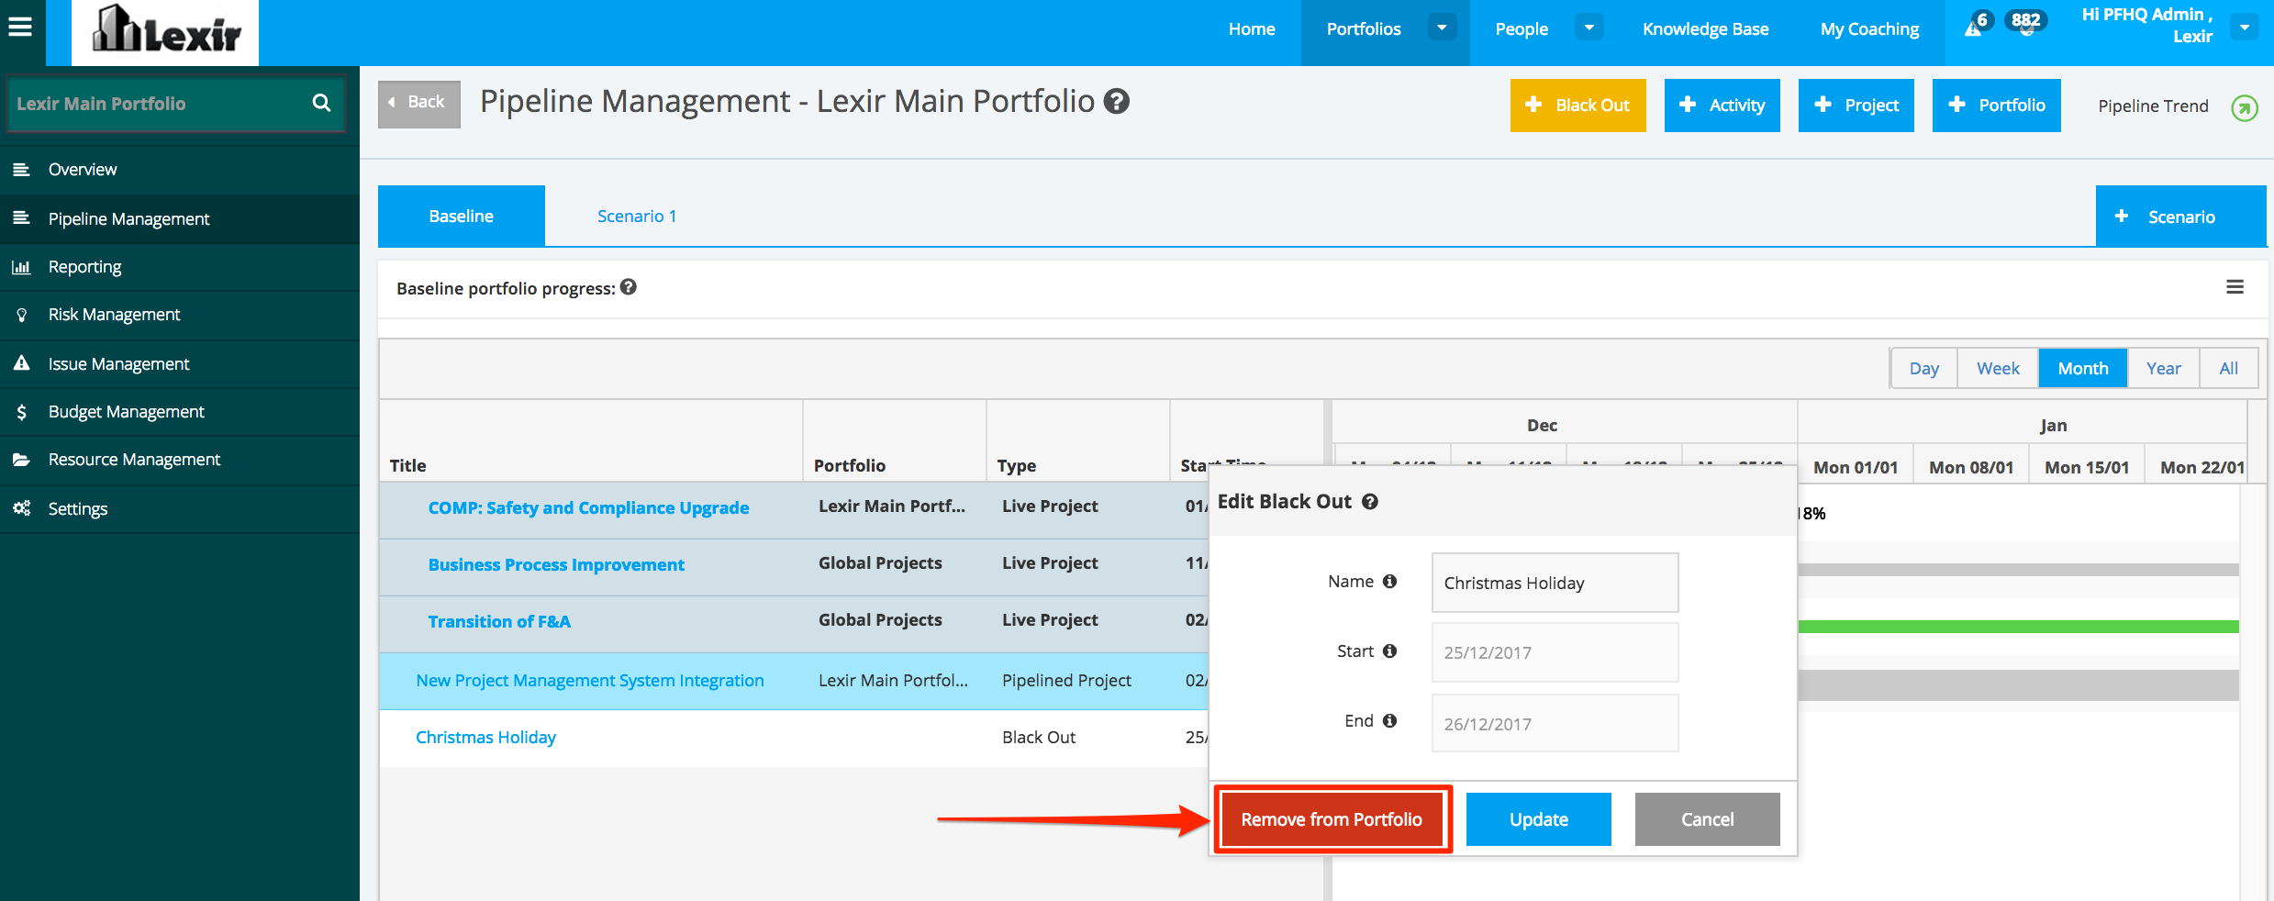This screenshot has height=901, width=2274.
Task: Click info icon next to Name label
Action: (1390, 581)
